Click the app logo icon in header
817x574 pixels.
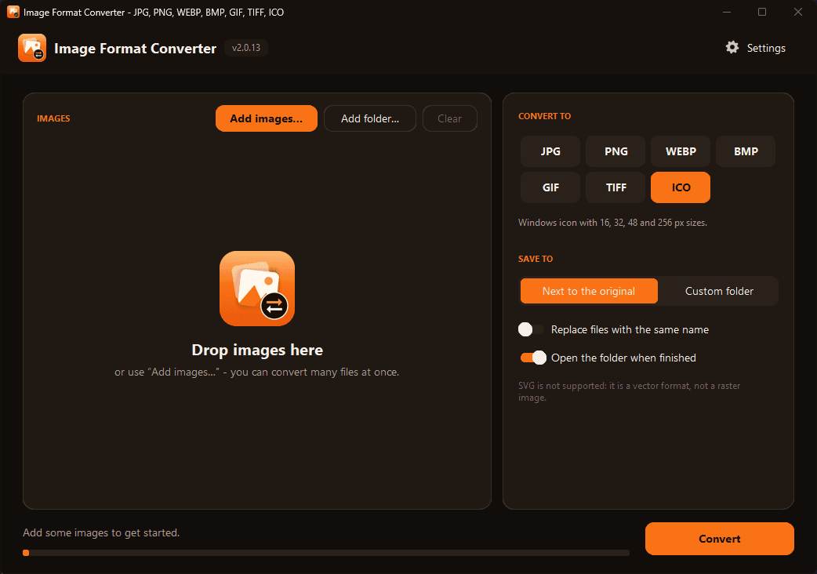(x=32, y=48)
